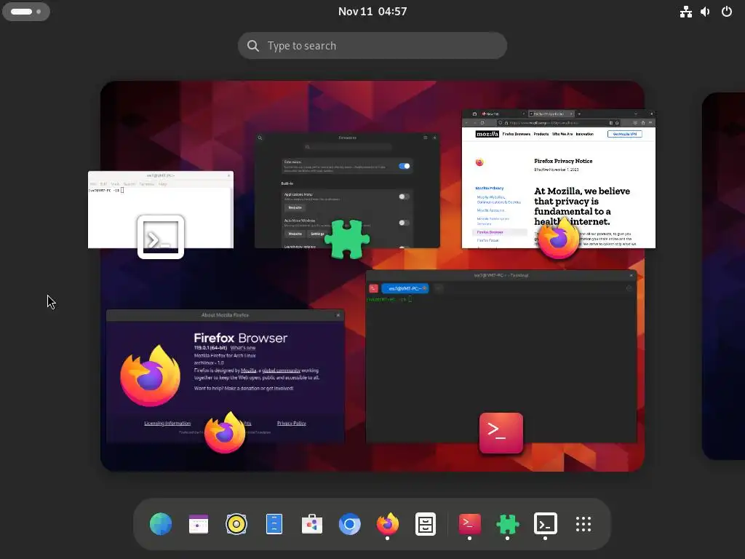Image resolution: width=745 pixels, height=559 pixels.
Task: Show Applications grid in dock
Action: point(583,524)
